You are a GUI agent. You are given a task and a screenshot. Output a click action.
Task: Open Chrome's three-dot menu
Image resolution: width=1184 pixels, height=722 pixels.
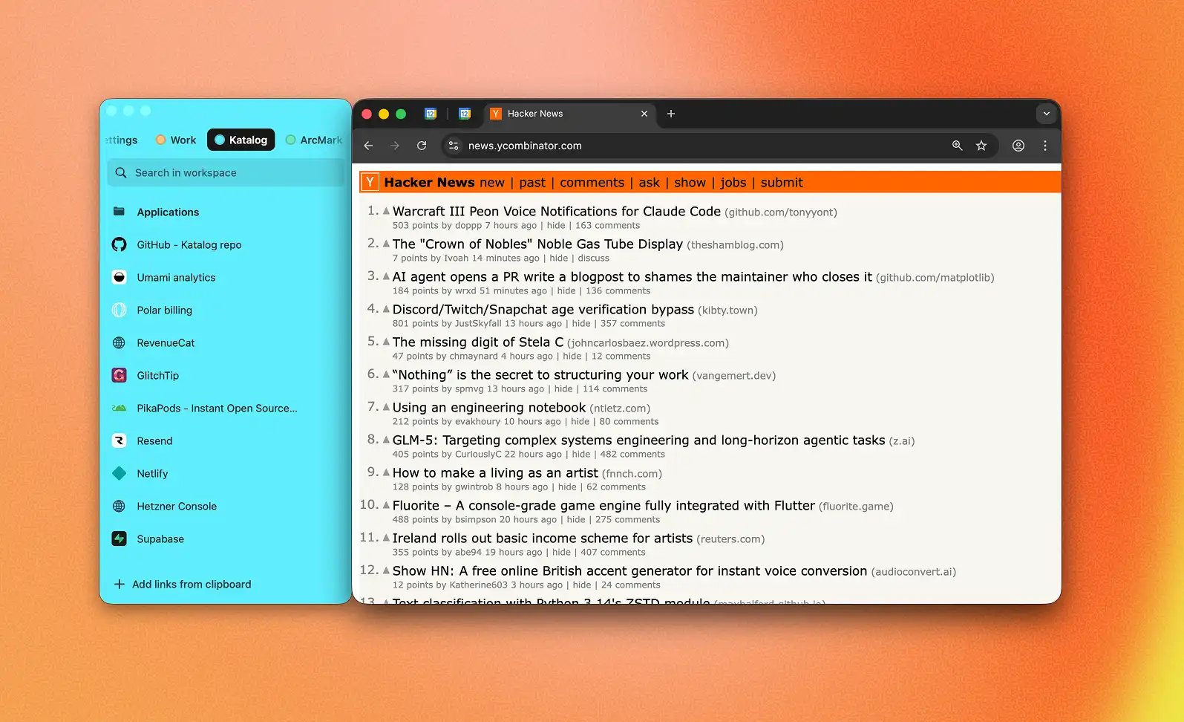tap(1045, 146)
